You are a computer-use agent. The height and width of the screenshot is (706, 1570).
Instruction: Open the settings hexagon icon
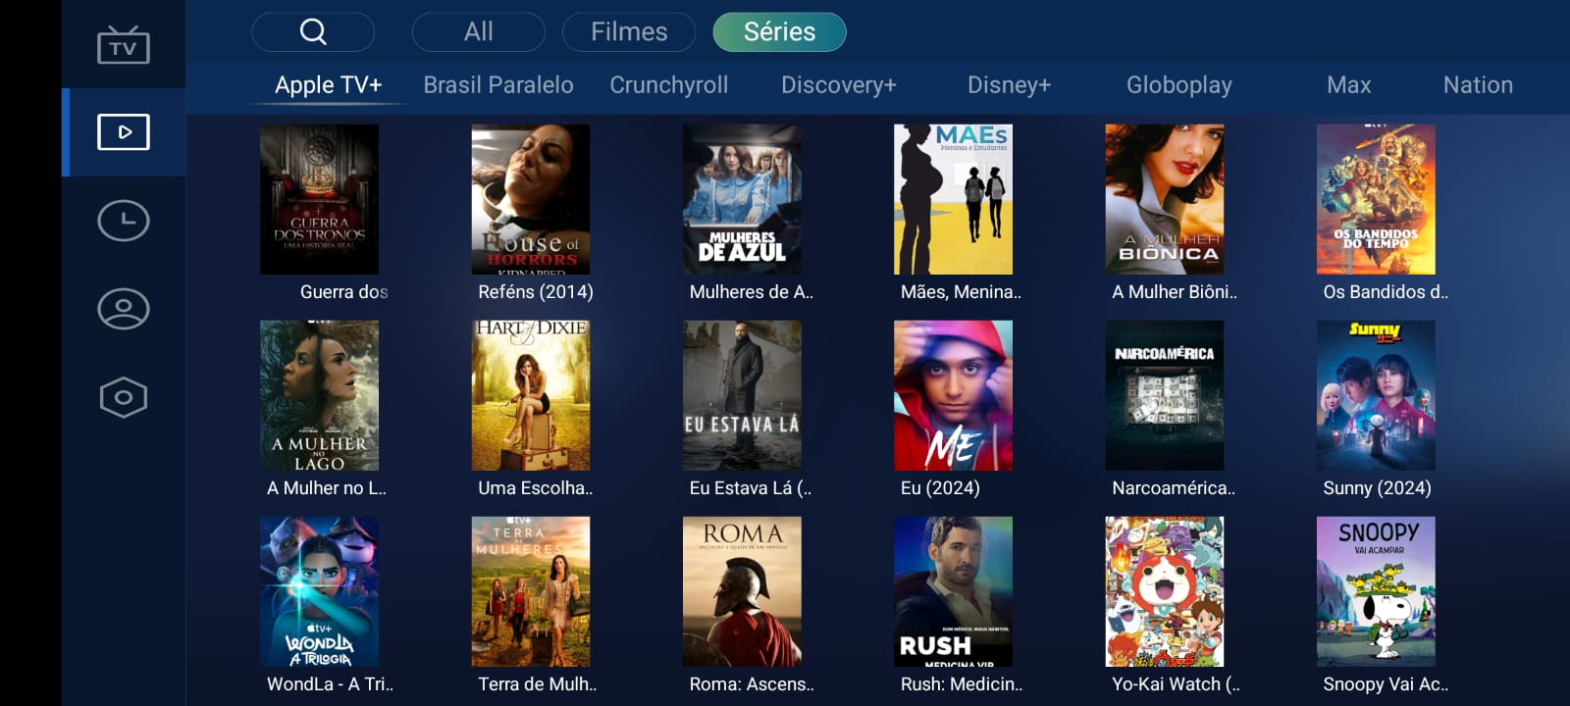click(124, 397)
